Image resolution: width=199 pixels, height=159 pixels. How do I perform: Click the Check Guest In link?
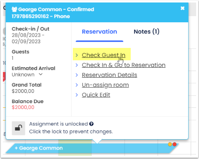tap(103, 55)
